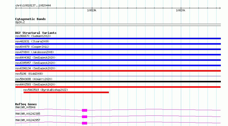Click the 10820k ruler label
The height and width of the screenshot is (126, 228).
(x=181, y=10)
